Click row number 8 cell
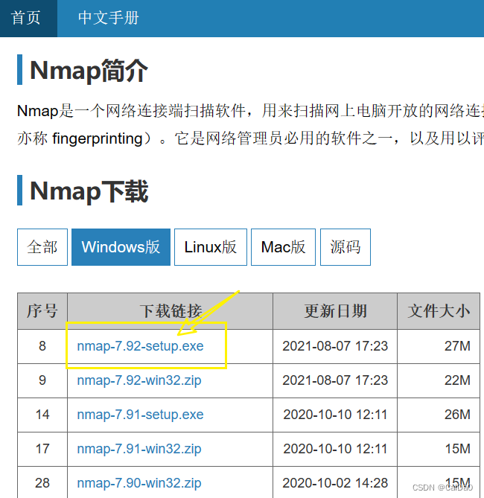484x498 pixels. [x=42, y=346]
